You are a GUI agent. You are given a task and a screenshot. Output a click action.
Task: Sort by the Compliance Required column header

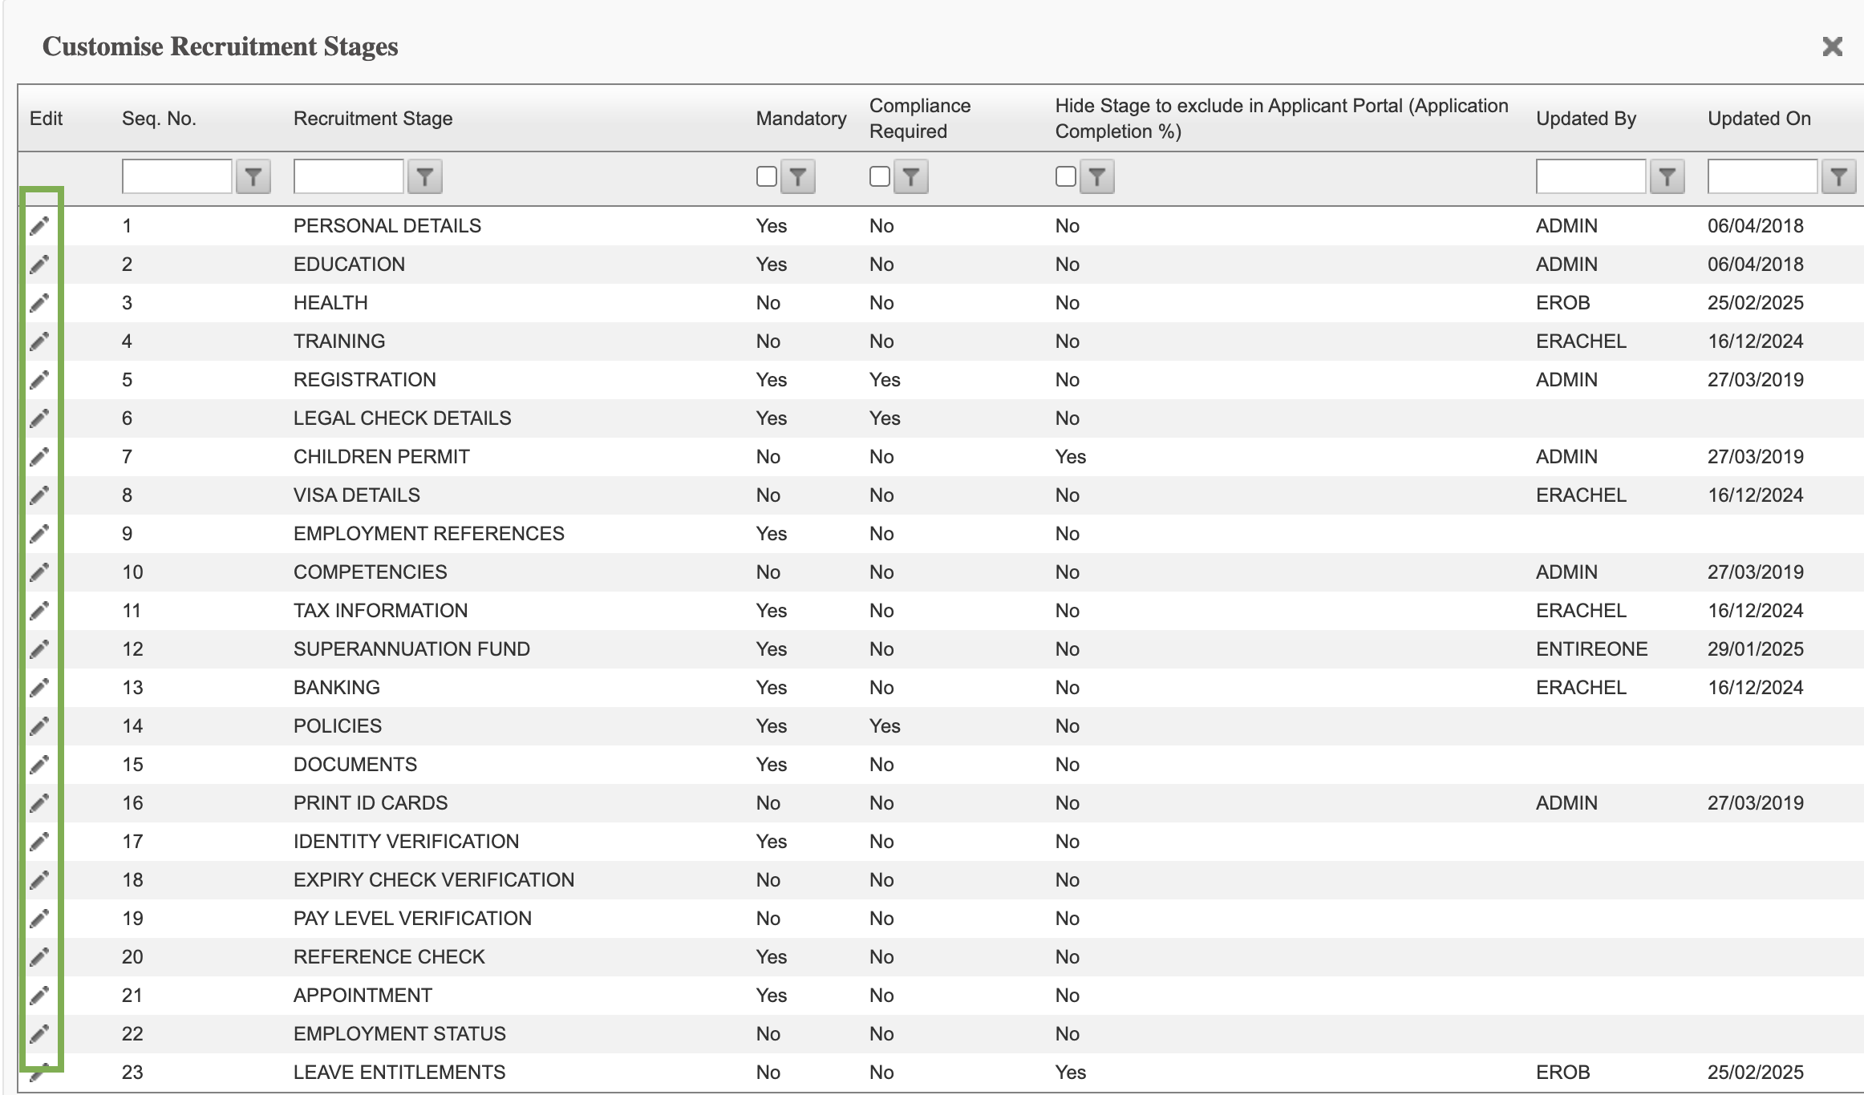pos(920,119)
